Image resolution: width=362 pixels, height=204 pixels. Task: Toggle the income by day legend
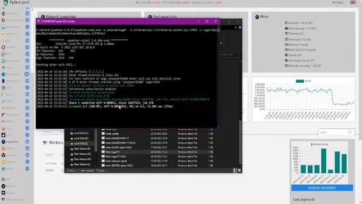click(x=320, y=144)
